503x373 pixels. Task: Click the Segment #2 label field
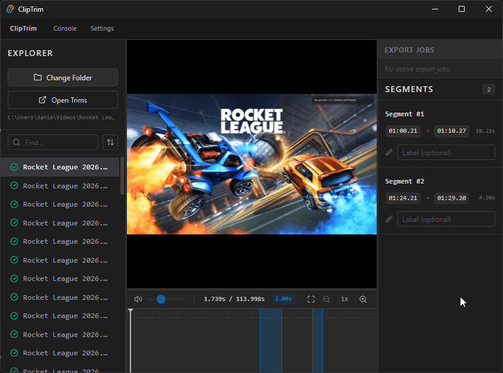click(446, 220)
